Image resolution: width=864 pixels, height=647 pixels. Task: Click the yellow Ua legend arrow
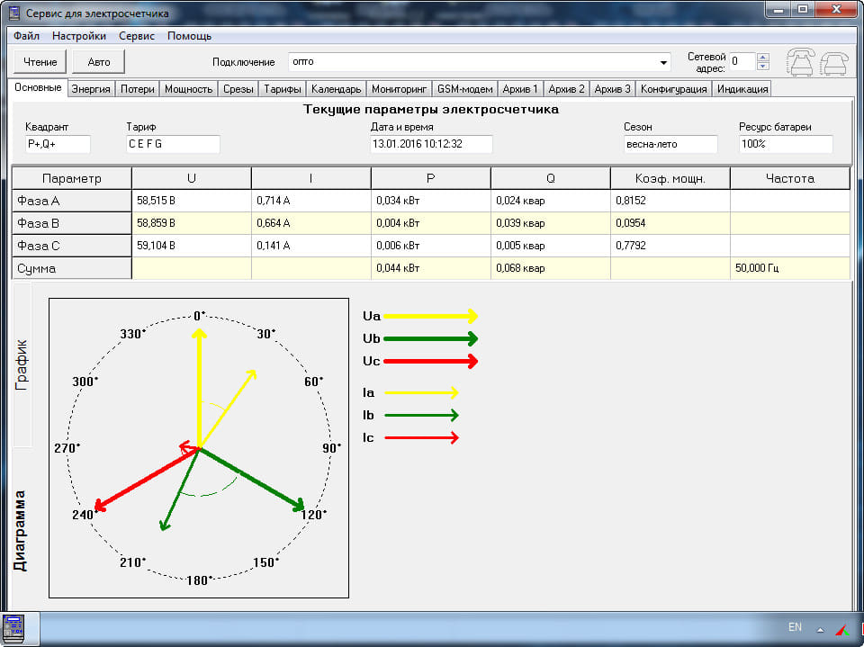[428, 316]
